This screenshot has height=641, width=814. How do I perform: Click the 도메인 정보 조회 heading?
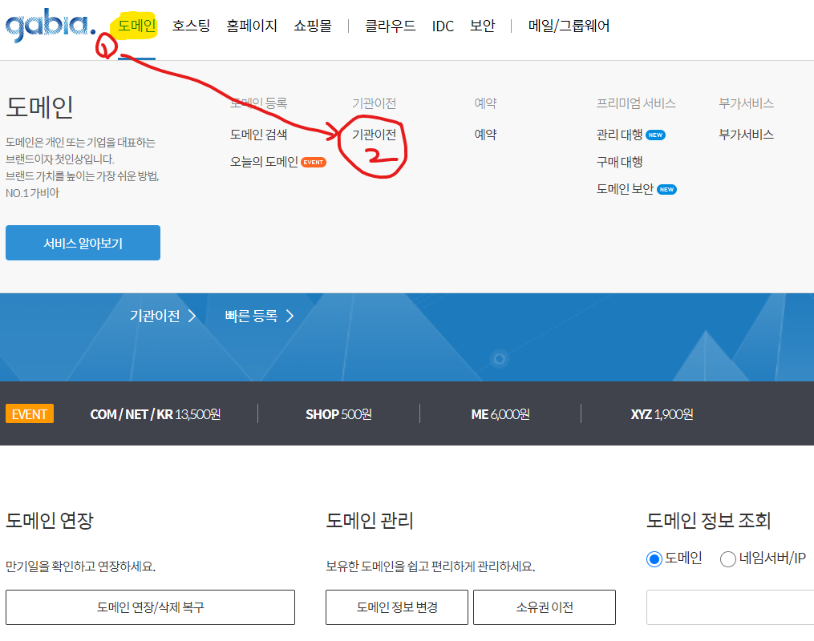[709, 520]
